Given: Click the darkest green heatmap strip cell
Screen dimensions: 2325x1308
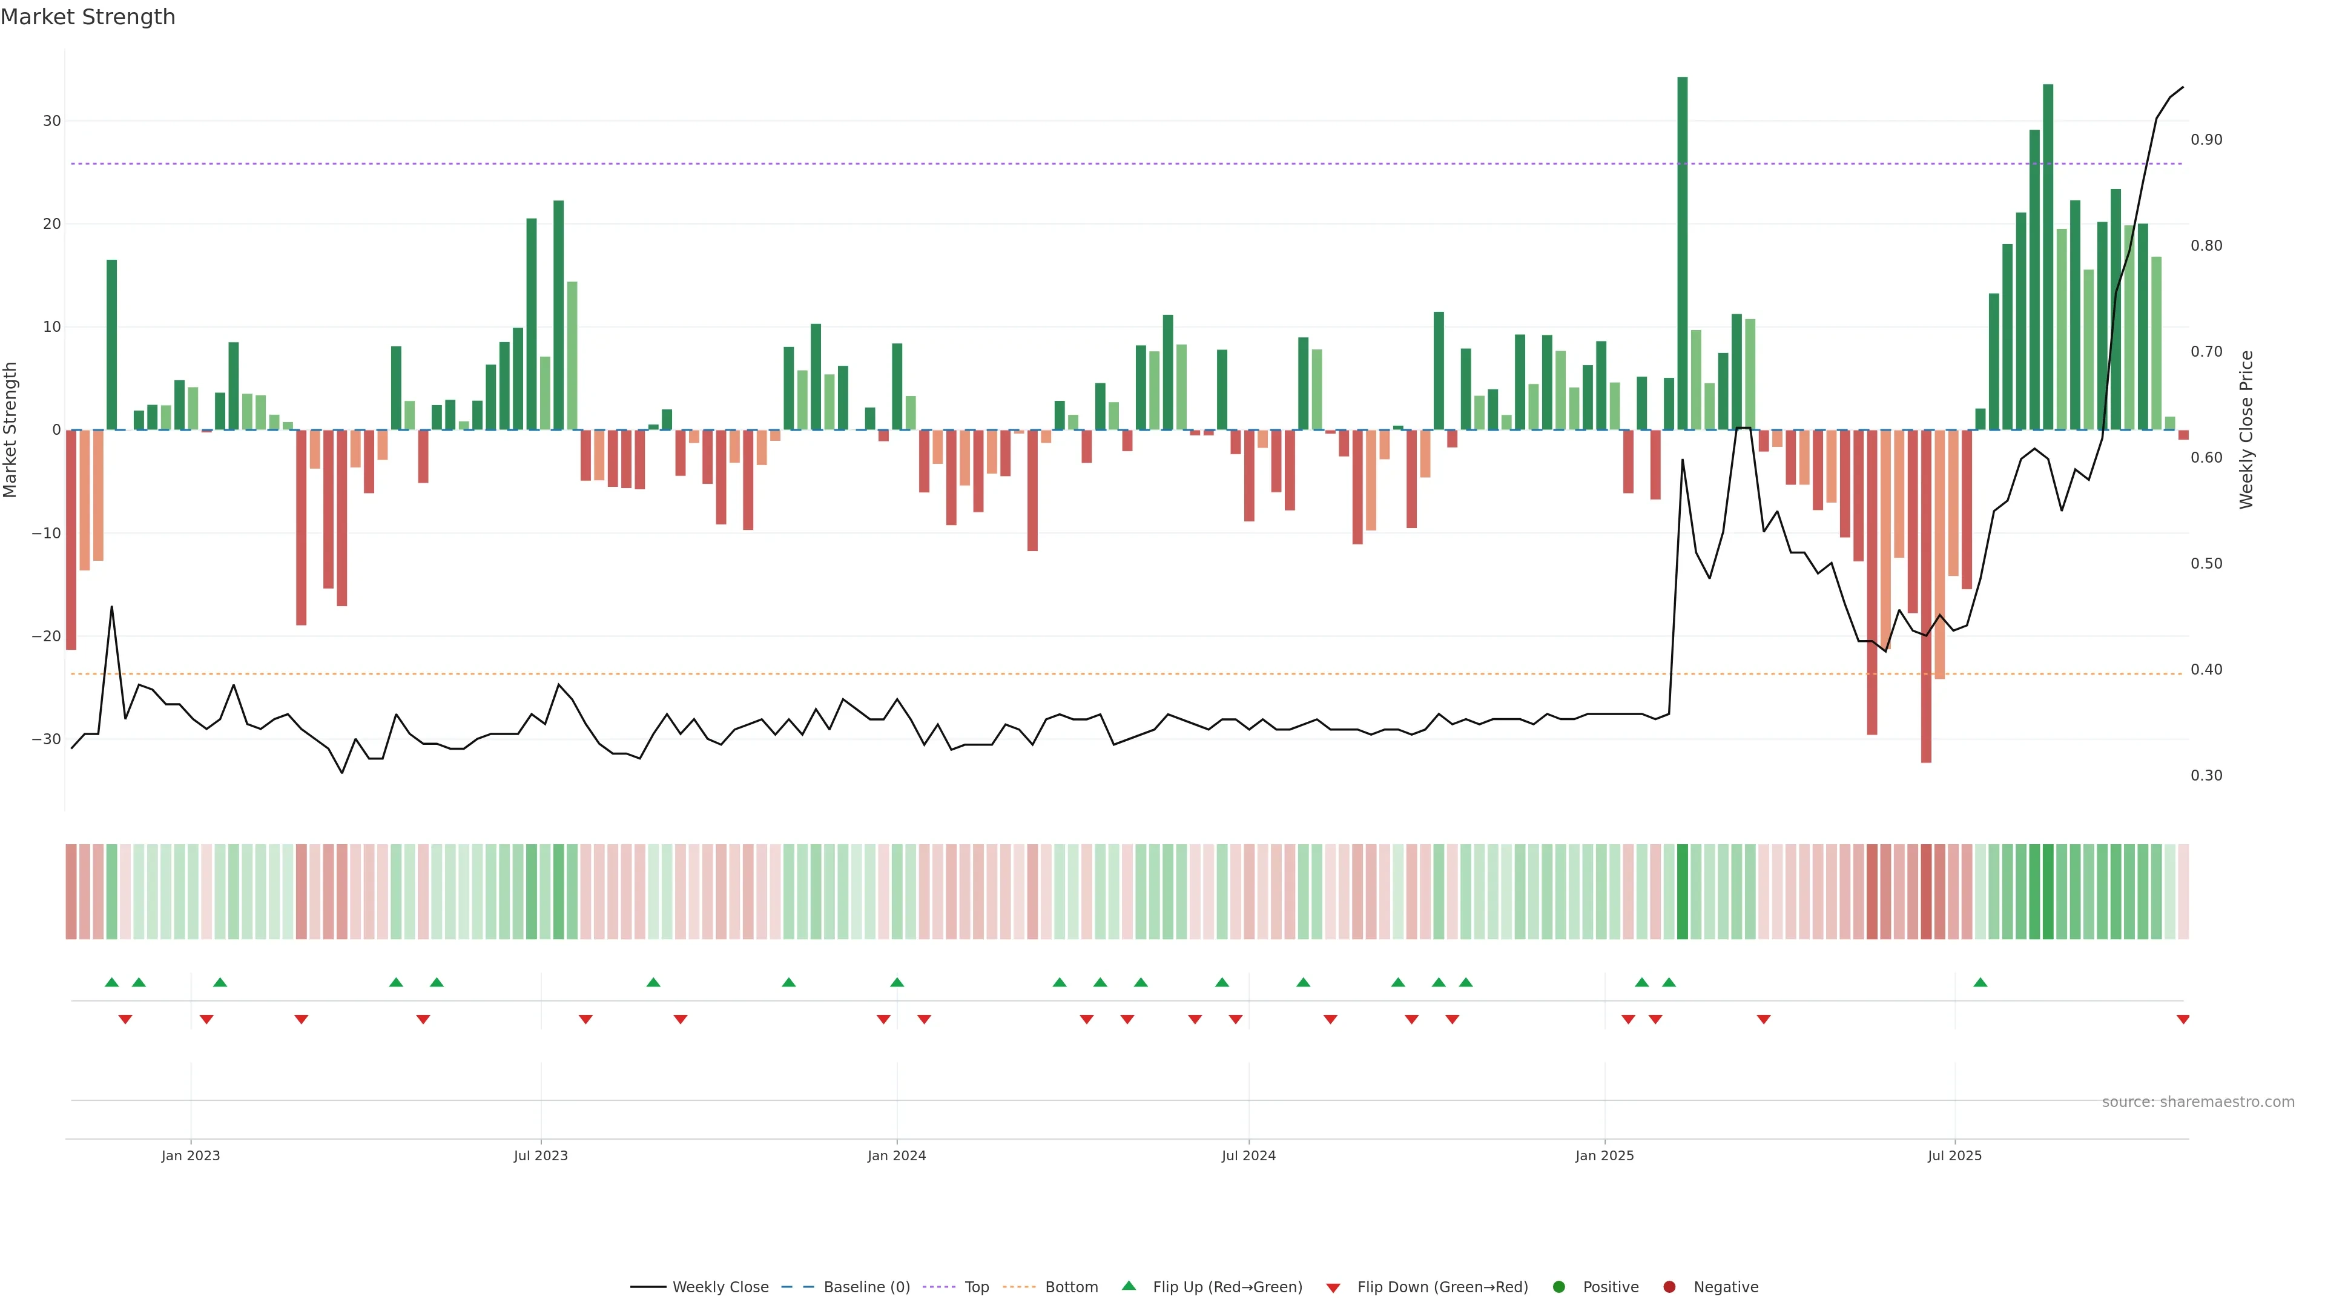Looking at the screenshot, I should tap(1681, 891).
